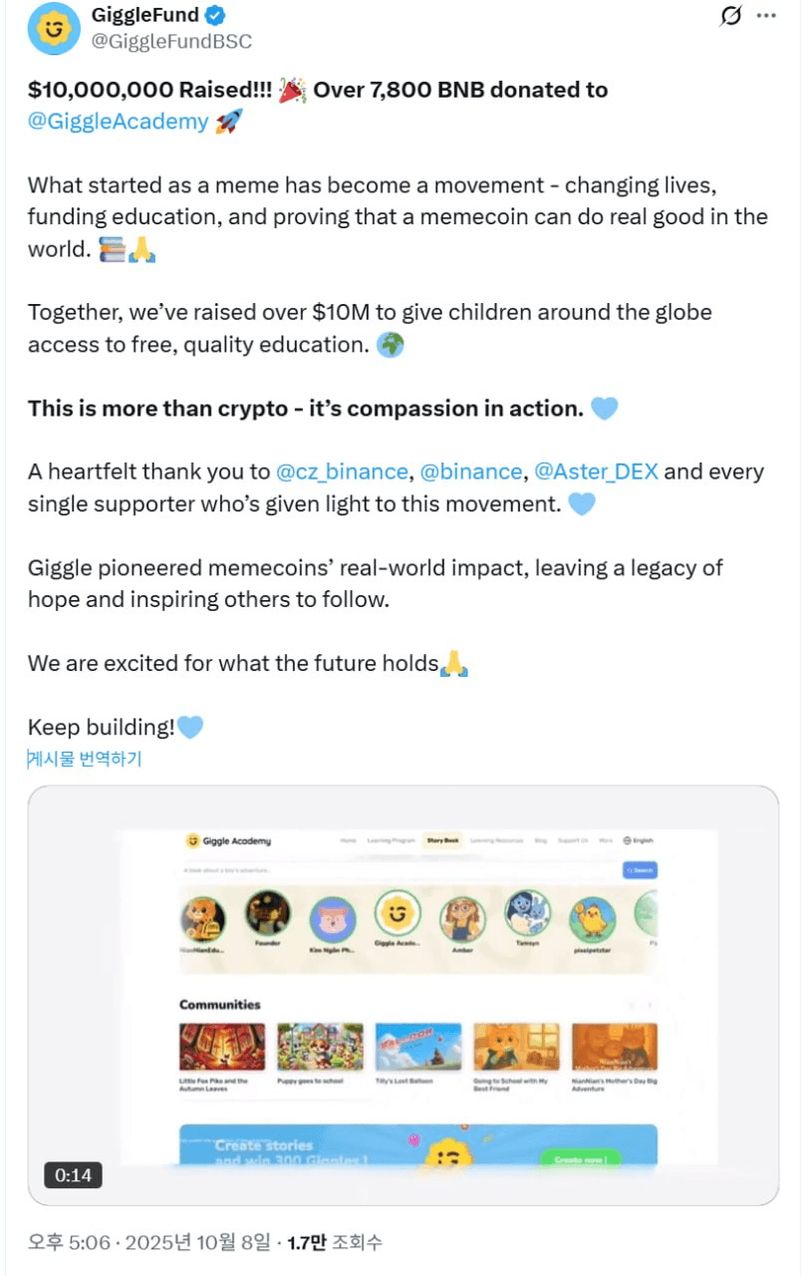Screen dimensions: 808x1276
Task: Click the translate post link
Action: click(x=85, y=759)
